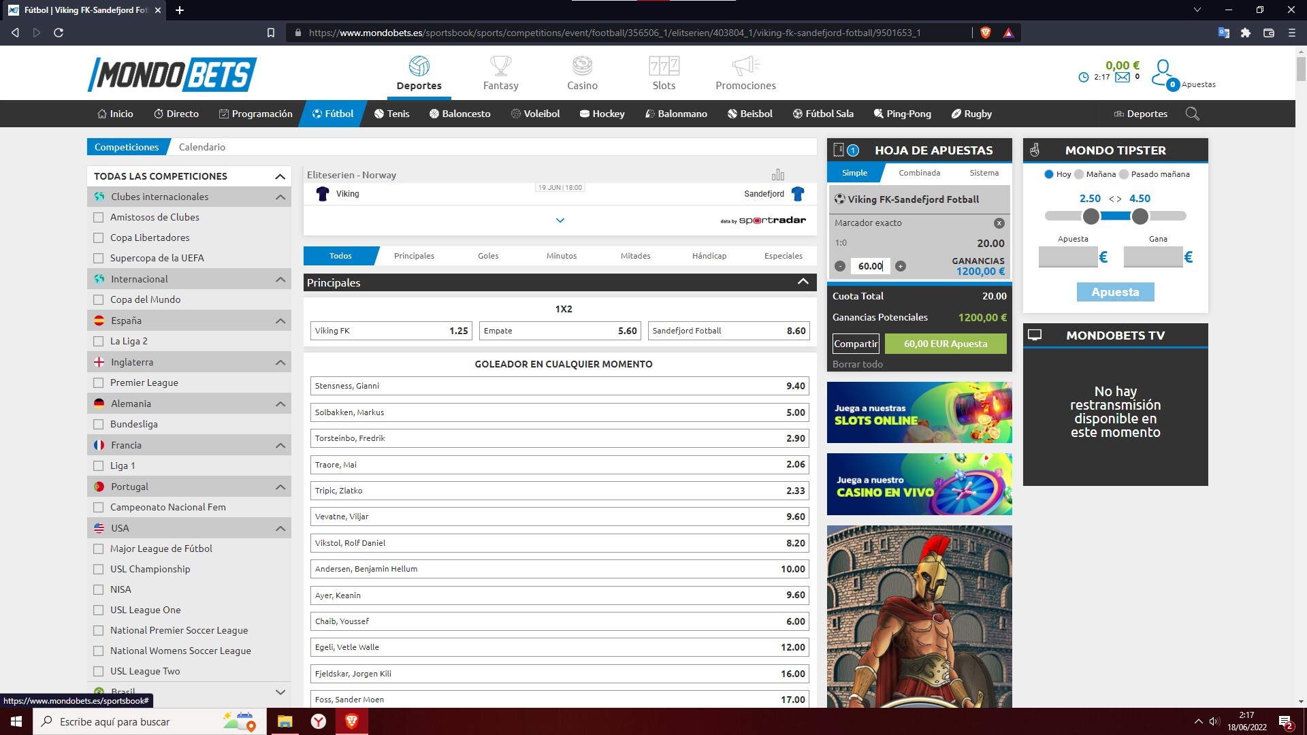Click the Brave rewards triangle icon

point(1009,33)
